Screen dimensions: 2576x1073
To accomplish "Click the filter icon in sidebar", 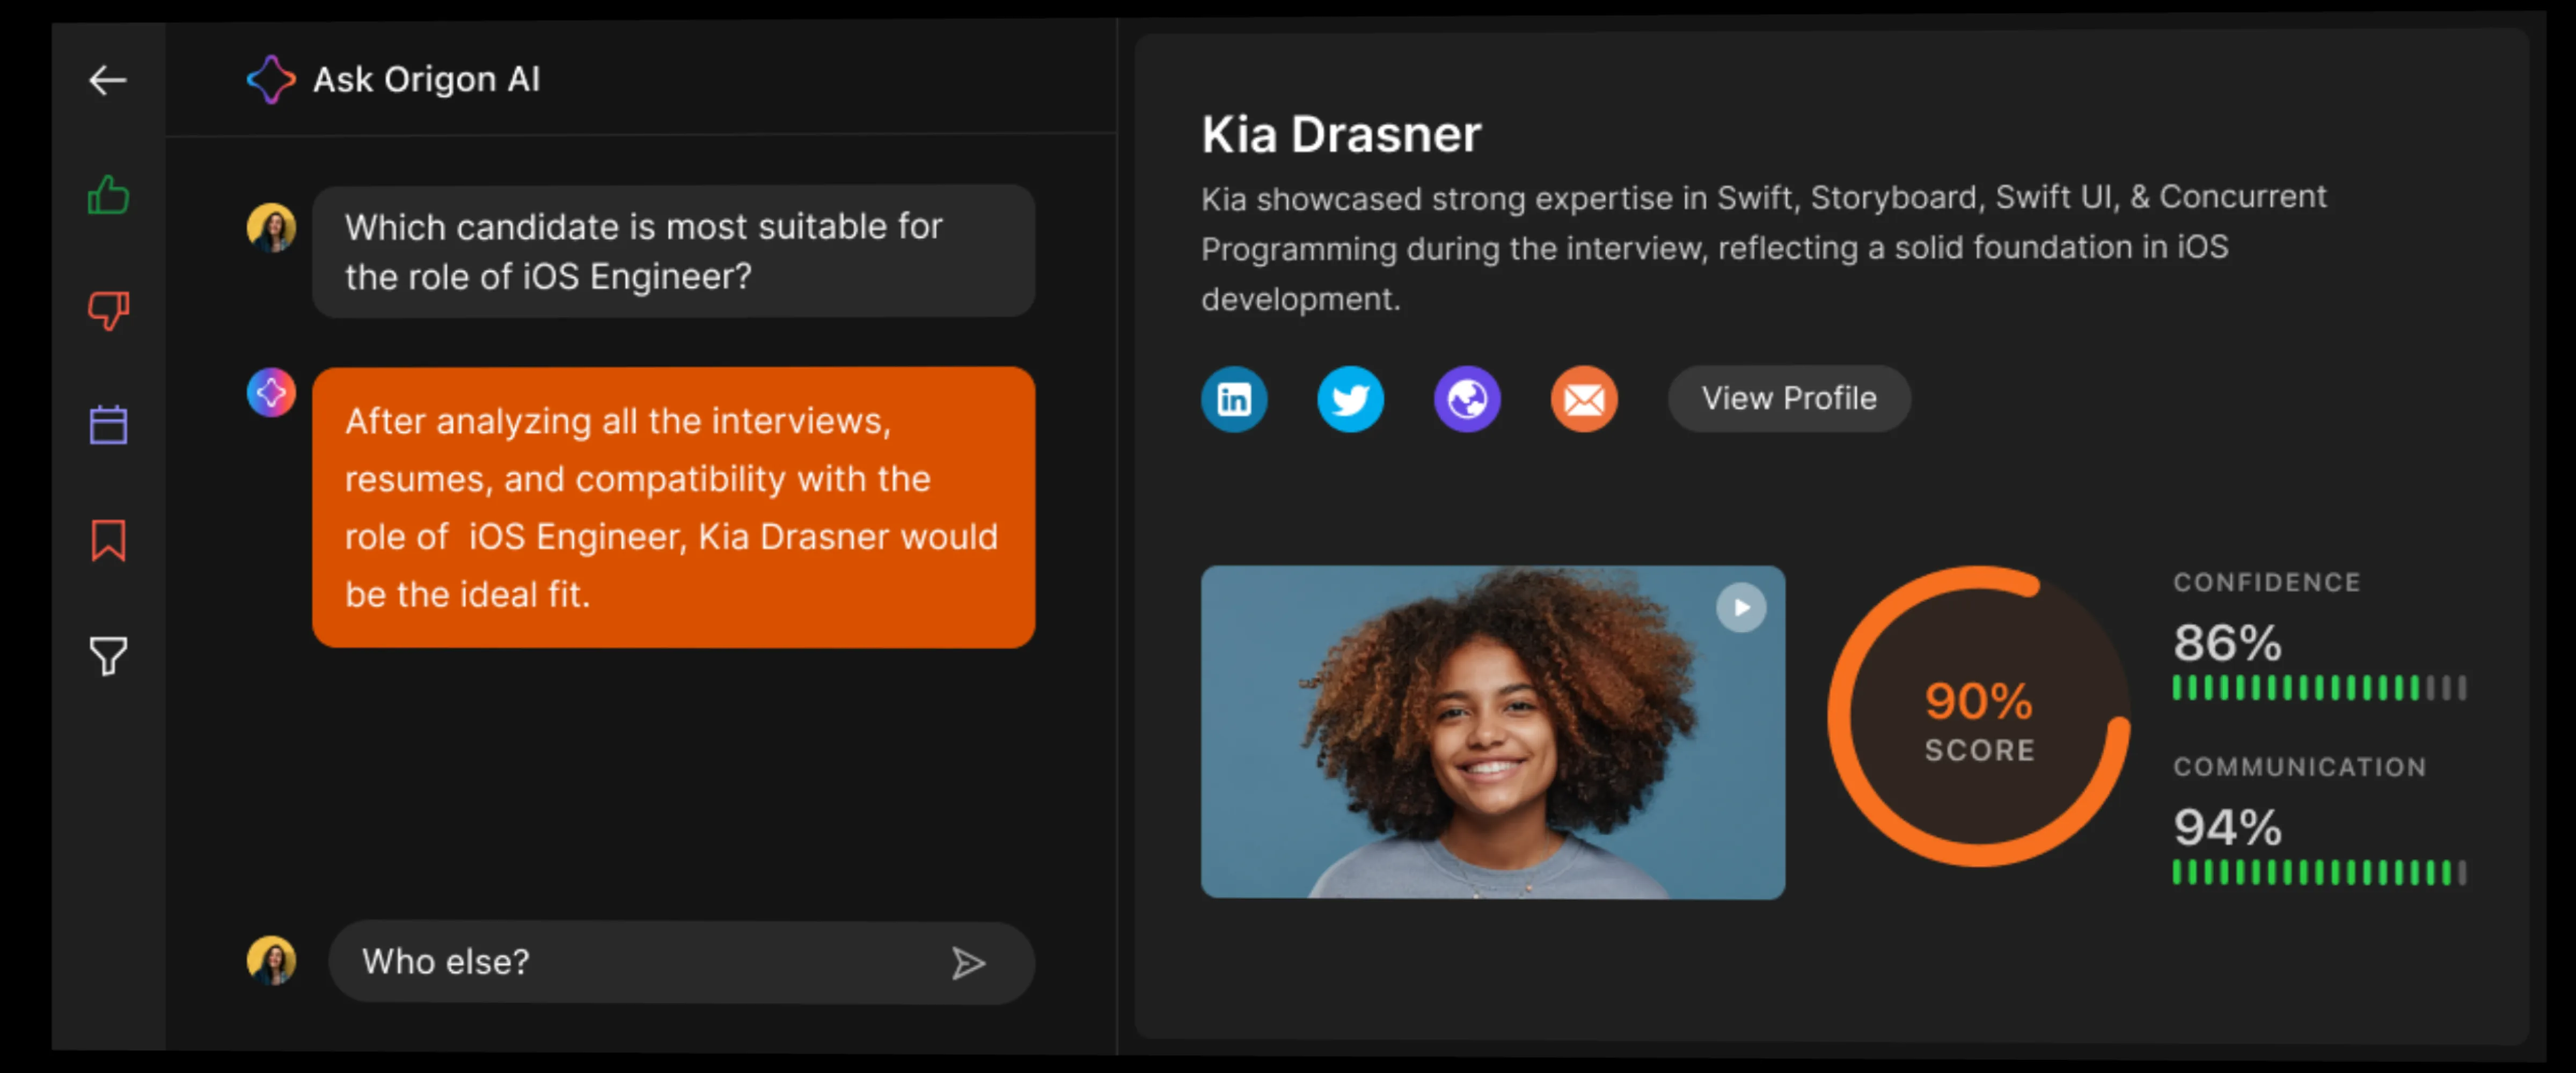I will [108, 656].
